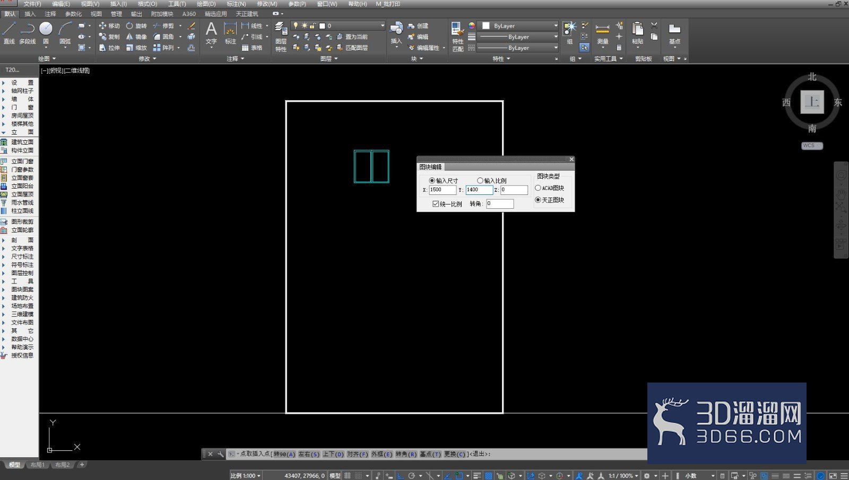The image size is (849, 480).
Task: Open the 编辑(E) menu
Action: click(61, 4)
